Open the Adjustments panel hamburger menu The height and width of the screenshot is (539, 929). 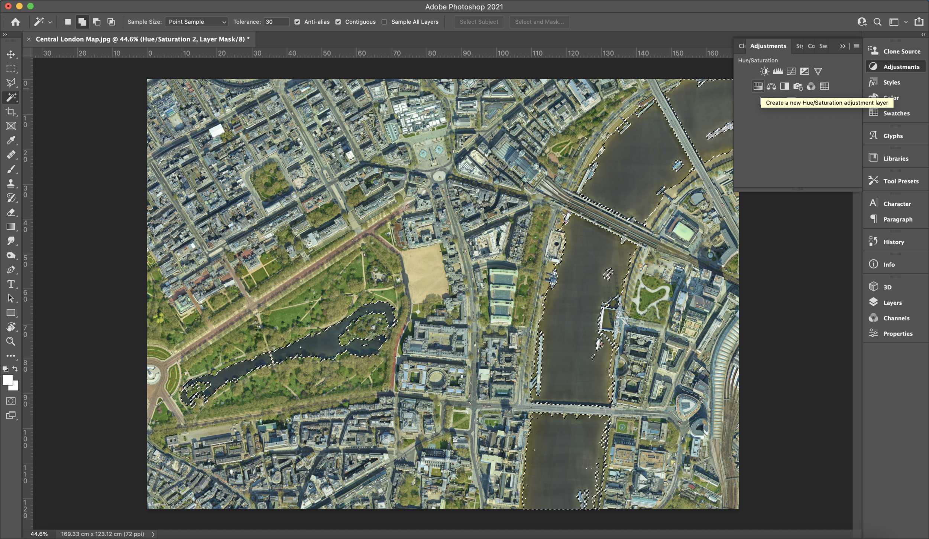[857, 46]
